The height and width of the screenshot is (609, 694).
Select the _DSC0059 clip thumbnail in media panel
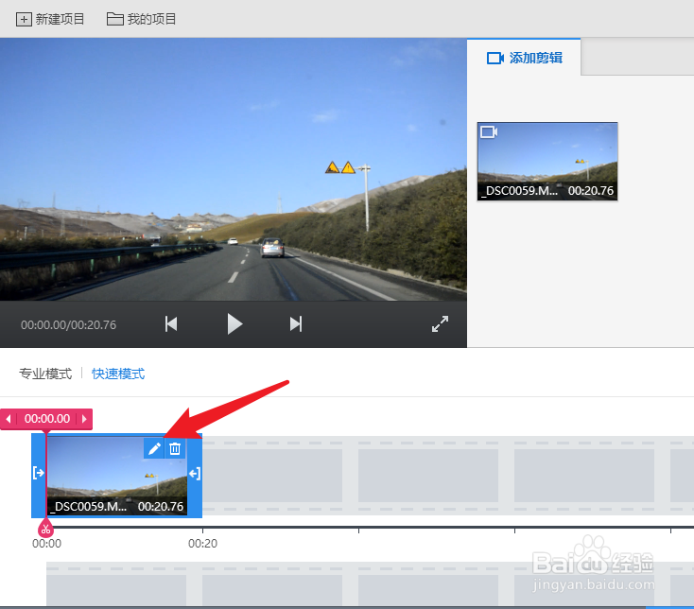(547, 162)
